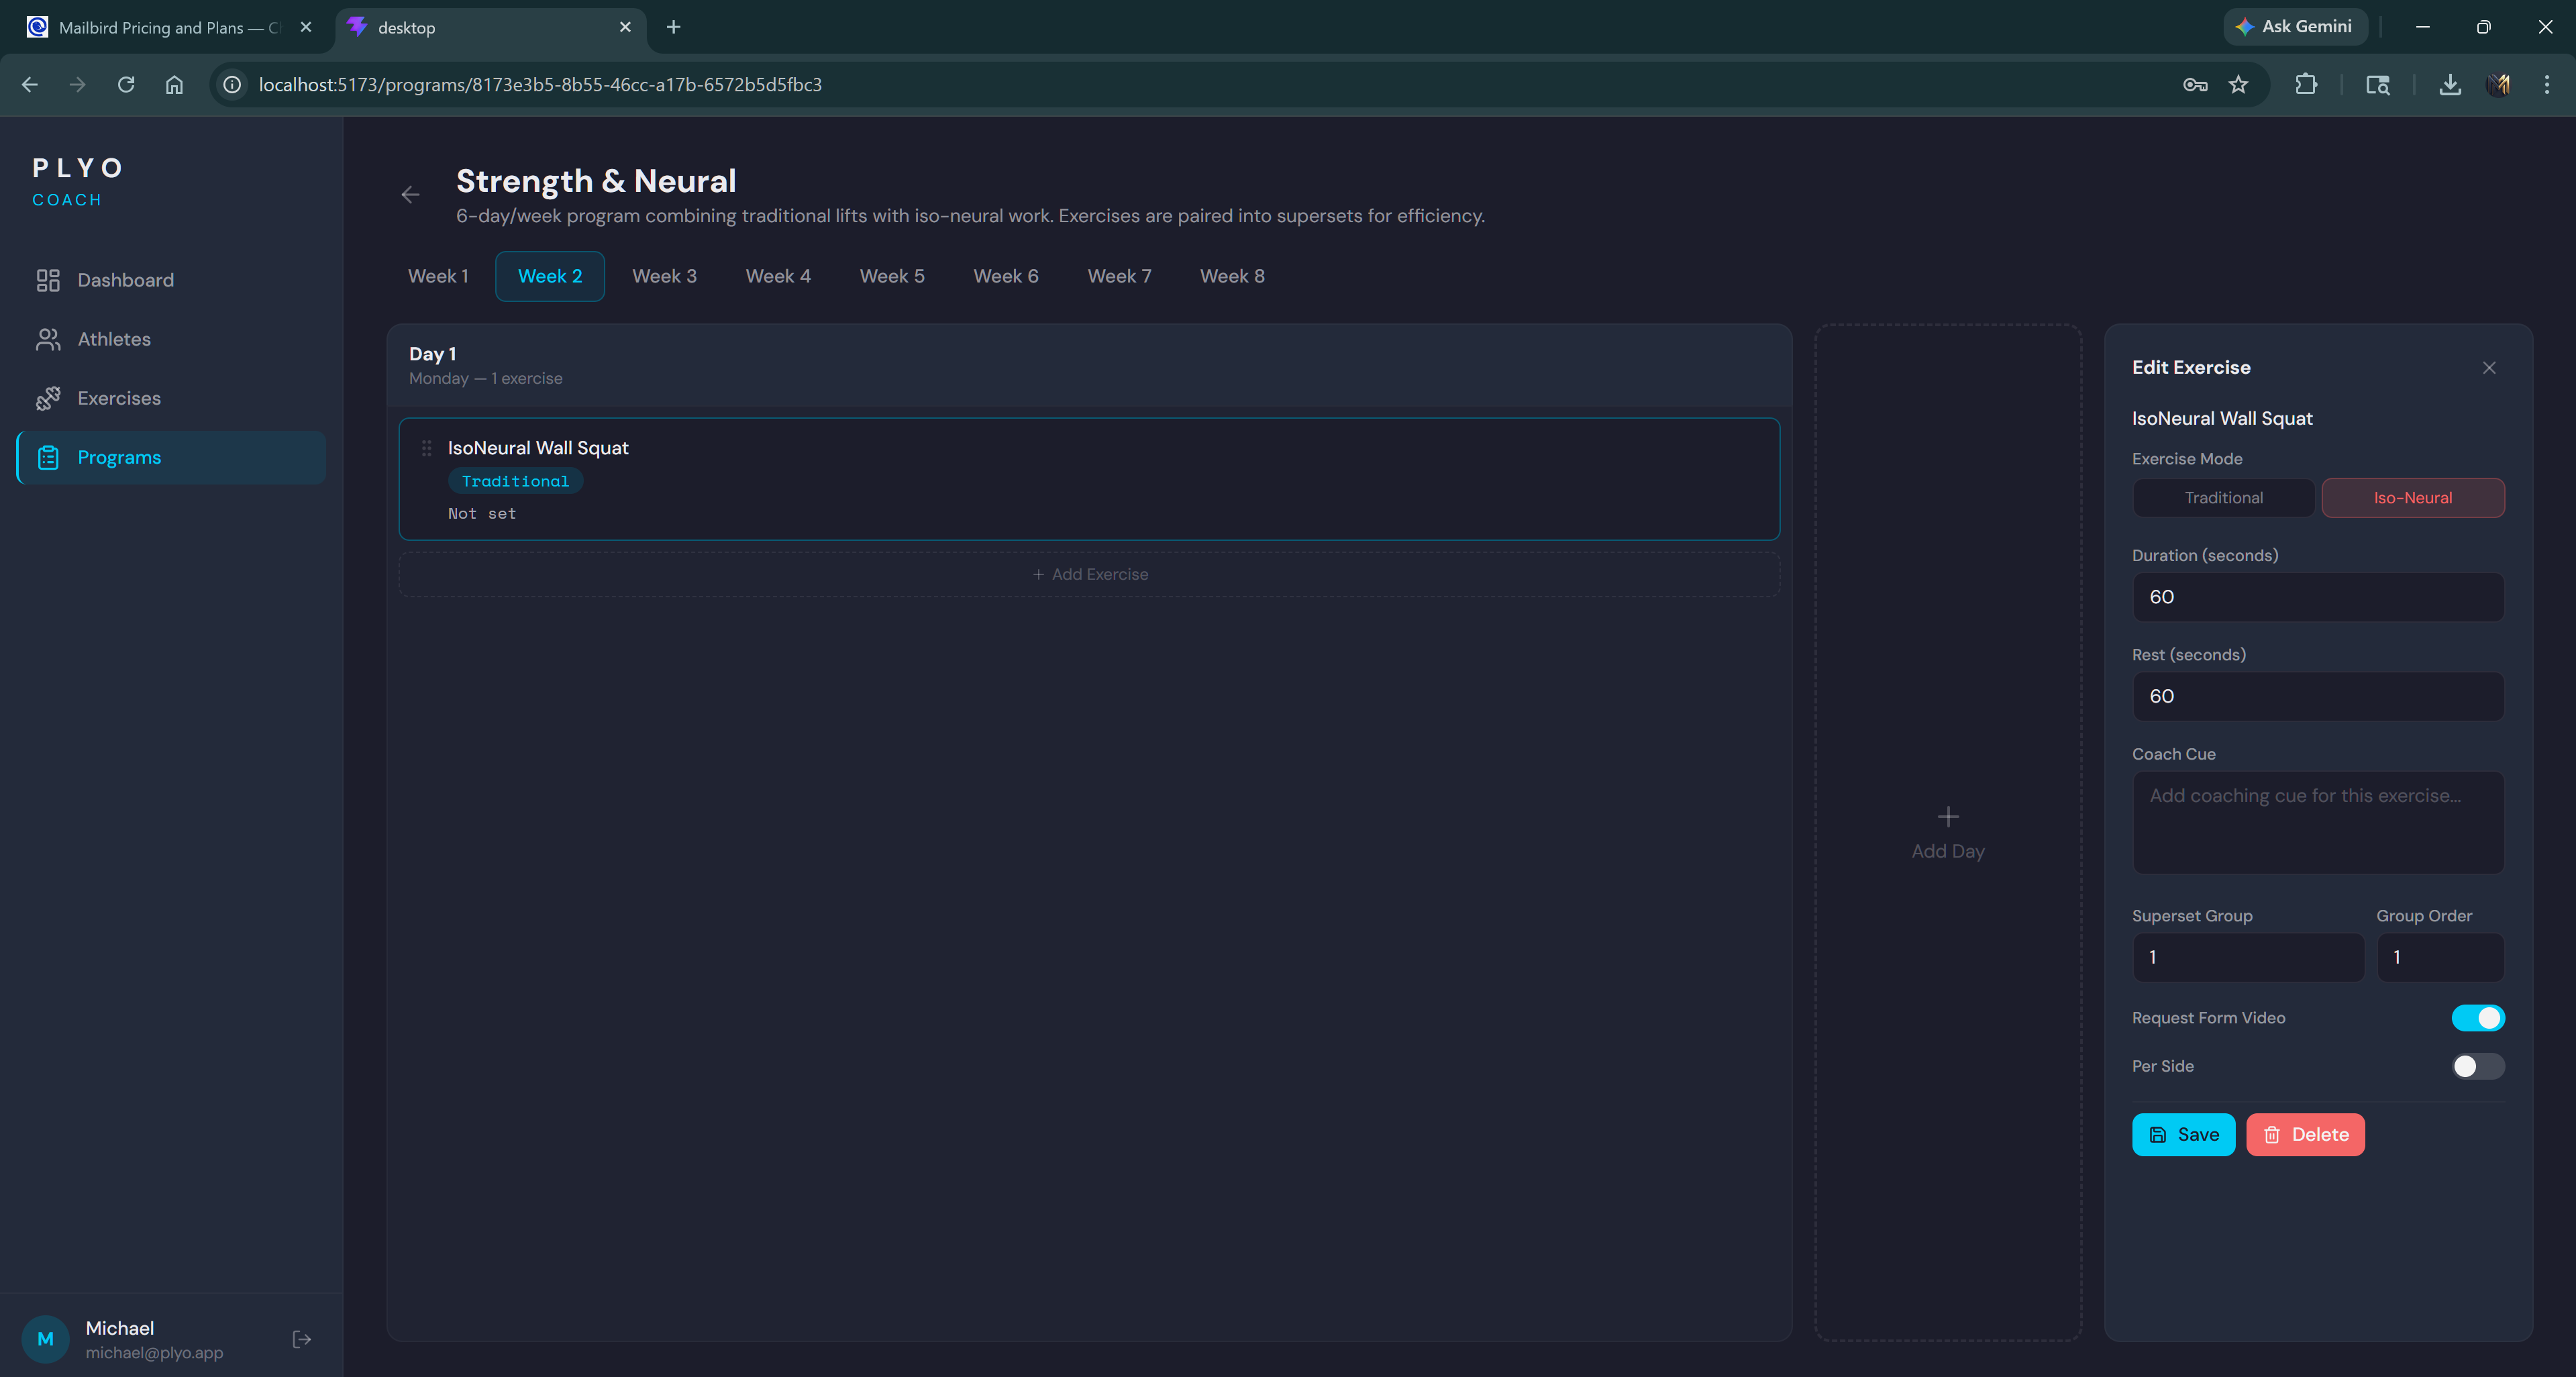The width and height of the screenshot is (2576, 1377).
Task: Click "Not set" text on exercise card
Action: (482, 513)
